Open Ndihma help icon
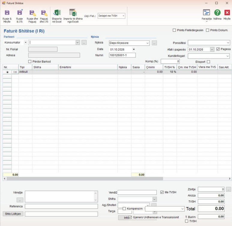This screenshot has height=226, width=232. click(x=217, y=13)
